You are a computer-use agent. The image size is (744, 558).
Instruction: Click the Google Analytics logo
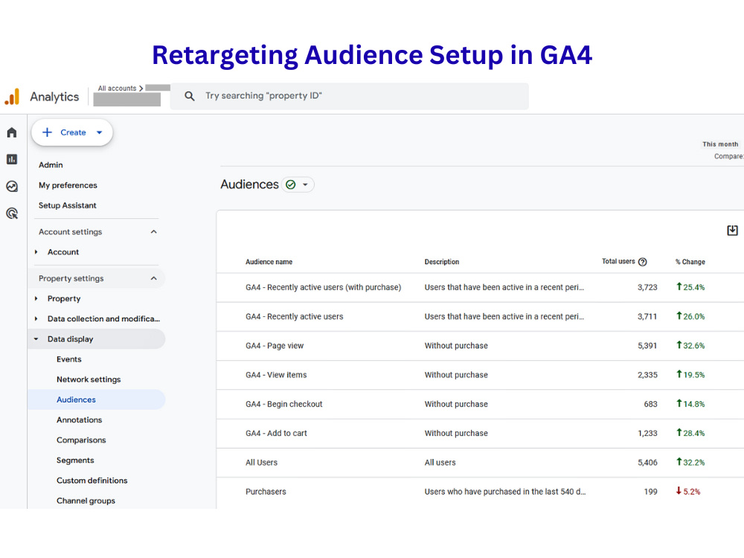click(x=13, y=96)
